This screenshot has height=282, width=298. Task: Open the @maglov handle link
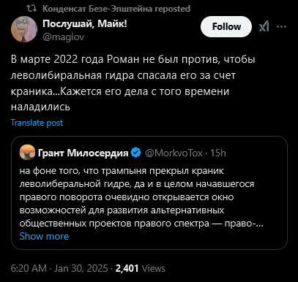(63, 37)
